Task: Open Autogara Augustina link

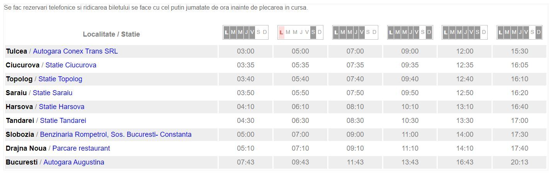Action: coord(74,162)
